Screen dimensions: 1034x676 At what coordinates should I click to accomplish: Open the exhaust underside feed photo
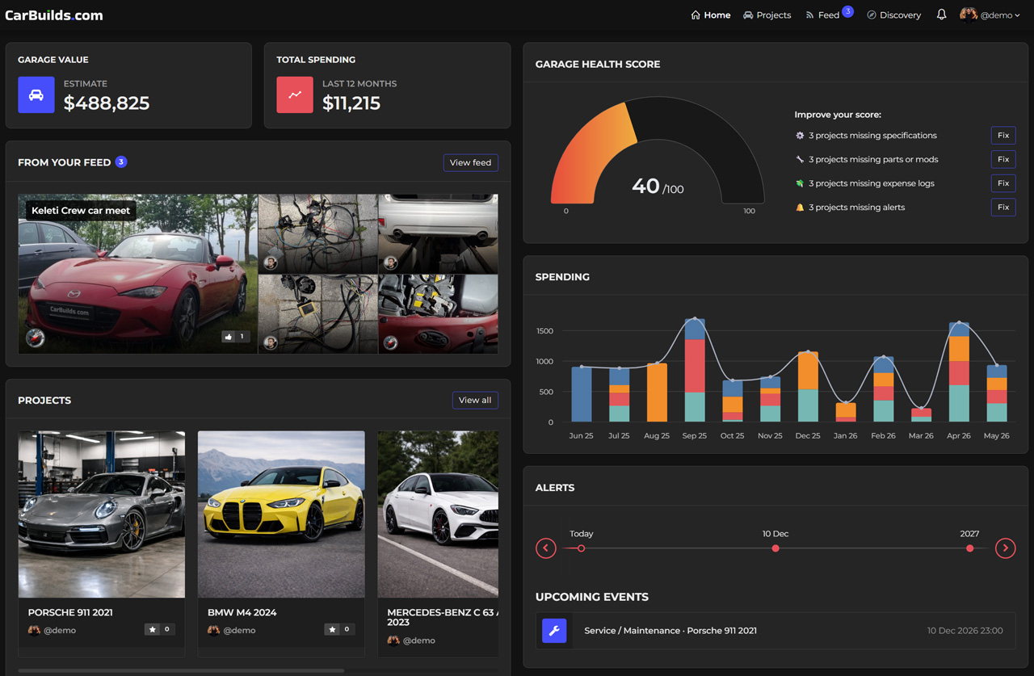pos(439,233)
